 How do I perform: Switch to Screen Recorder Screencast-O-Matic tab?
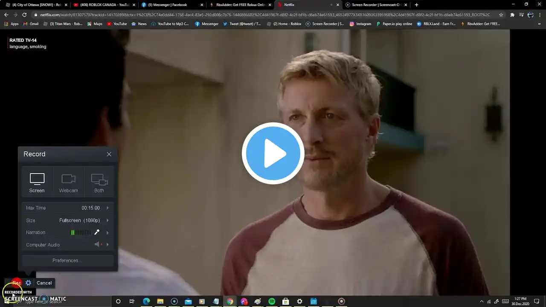(376, 5)
